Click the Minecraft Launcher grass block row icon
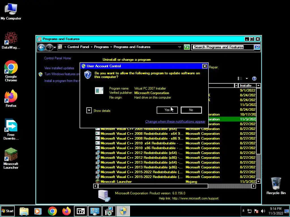 click(98, 182)
